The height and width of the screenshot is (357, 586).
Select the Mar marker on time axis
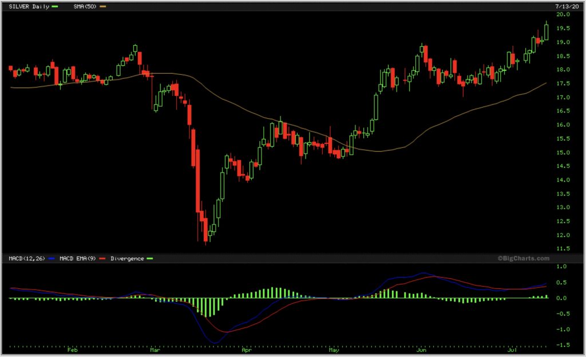coord(155,351)
